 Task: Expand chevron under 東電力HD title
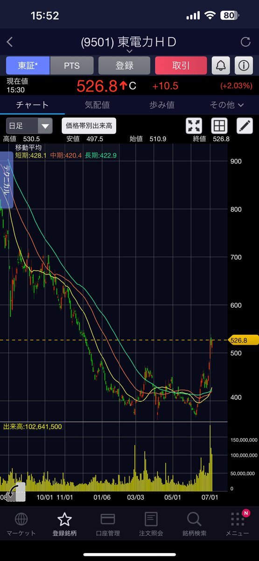129,50
